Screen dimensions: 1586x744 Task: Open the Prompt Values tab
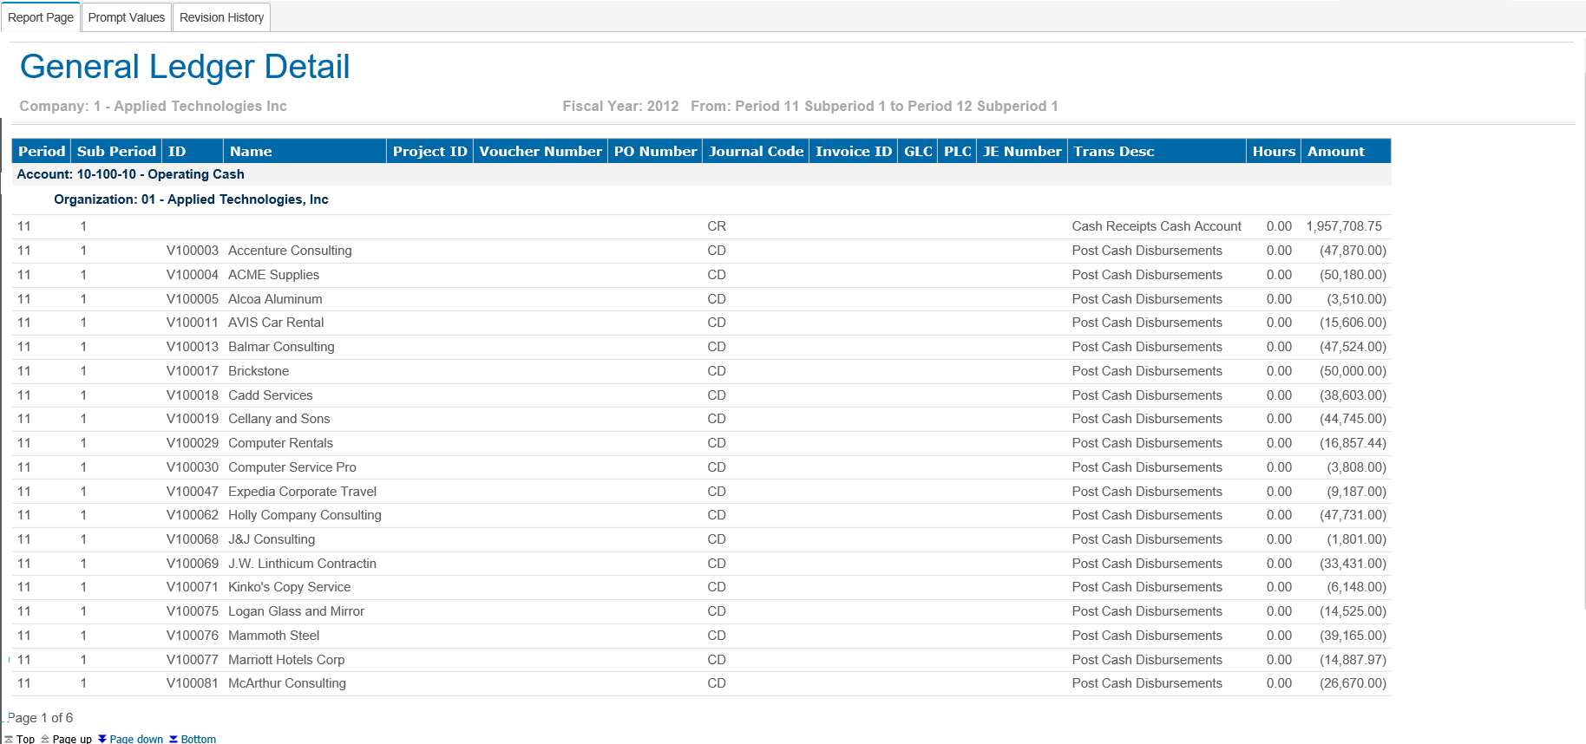point(127,17)
